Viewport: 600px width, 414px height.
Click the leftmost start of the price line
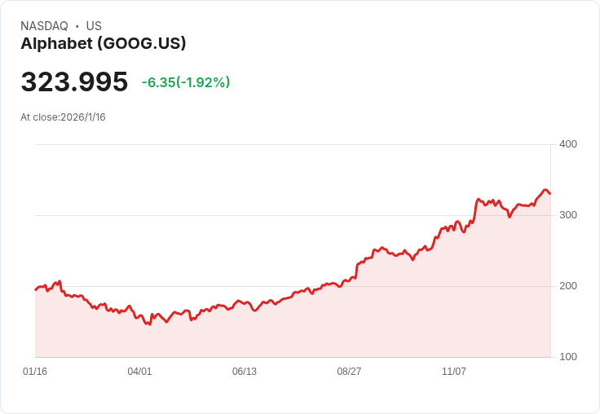tap(35, 289)
